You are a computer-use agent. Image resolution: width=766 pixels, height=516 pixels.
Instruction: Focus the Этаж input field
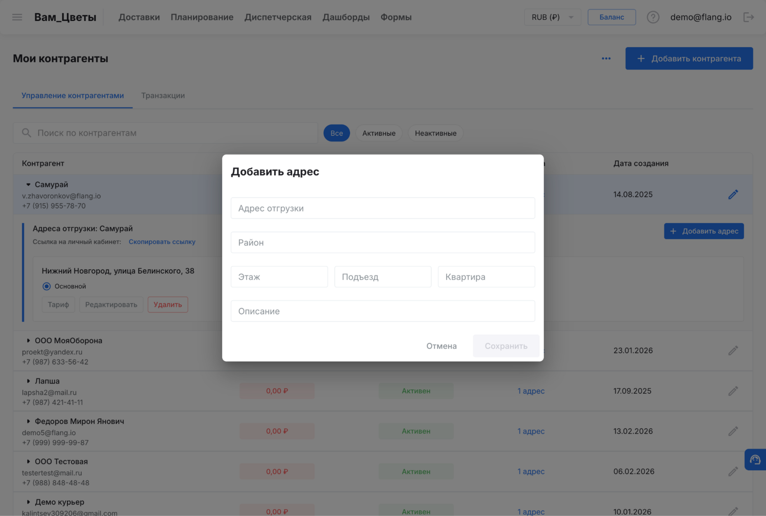tap(279, 276)
